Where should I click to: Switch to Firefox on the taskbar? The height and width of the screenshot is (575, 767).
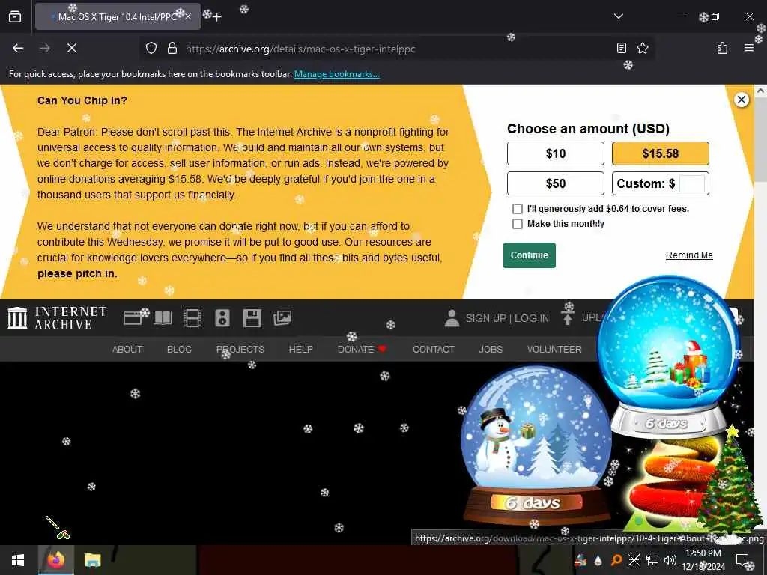55,560
